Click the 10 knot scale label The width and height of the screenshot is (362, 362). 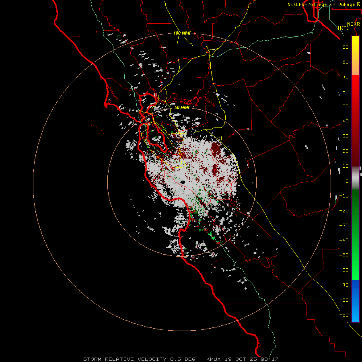(x=346, y=166)
